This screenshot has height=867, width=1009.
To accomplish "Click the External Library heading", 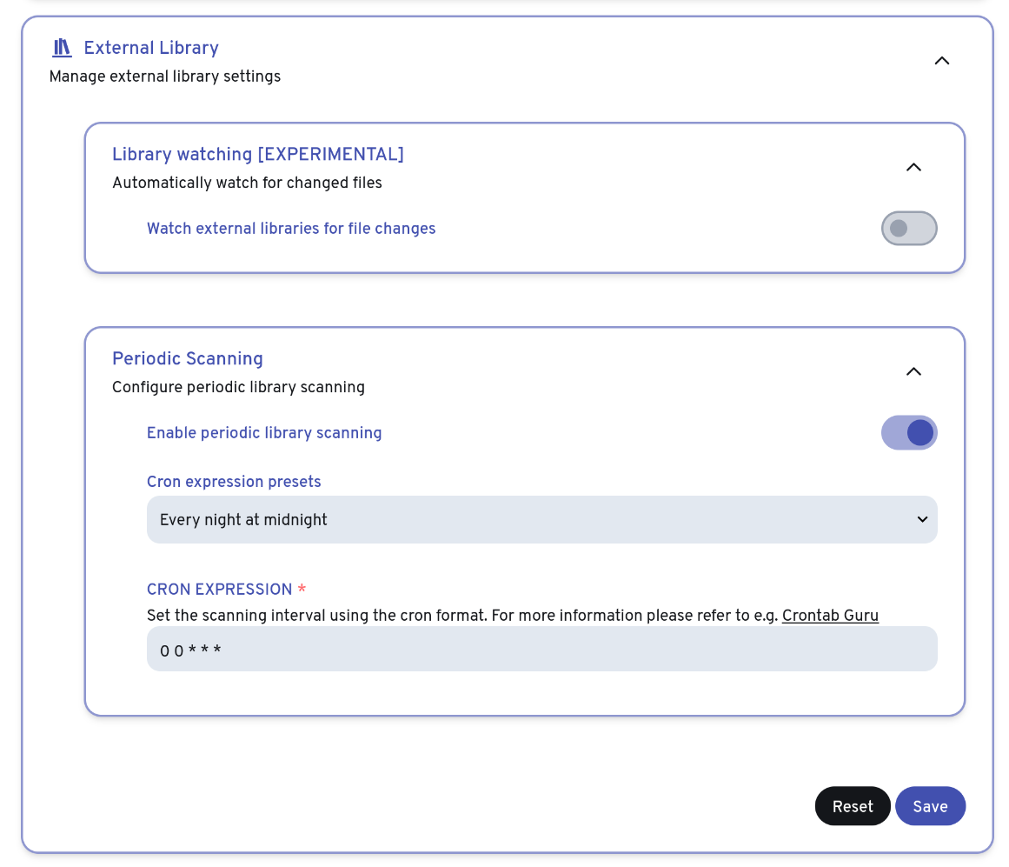I will pyautogui.click(x=150, y=48).
